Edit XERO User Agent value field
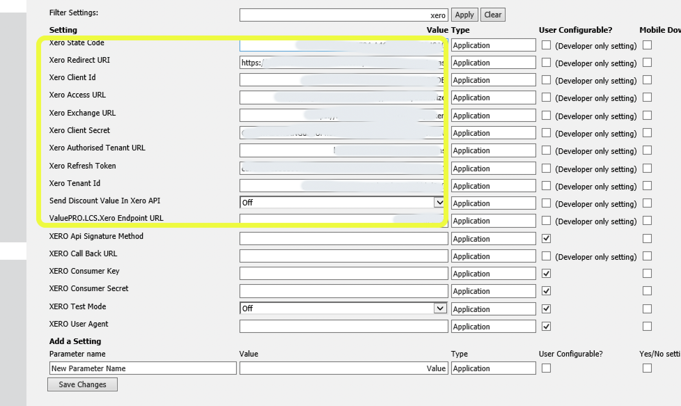This screenshot has height=406, width=681. click(344, 326)
